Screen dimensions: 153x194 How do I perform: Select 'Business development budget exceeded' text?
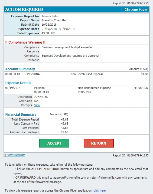(x=67, y=47)
